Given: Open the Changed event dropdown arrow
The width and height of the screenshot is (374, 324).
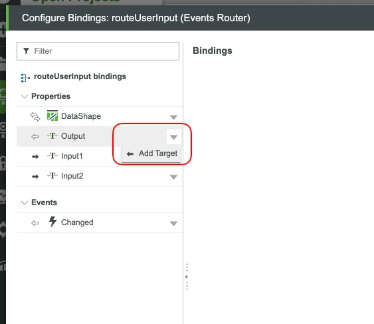Looking at the screenshot, I should (x=173, y=223).
